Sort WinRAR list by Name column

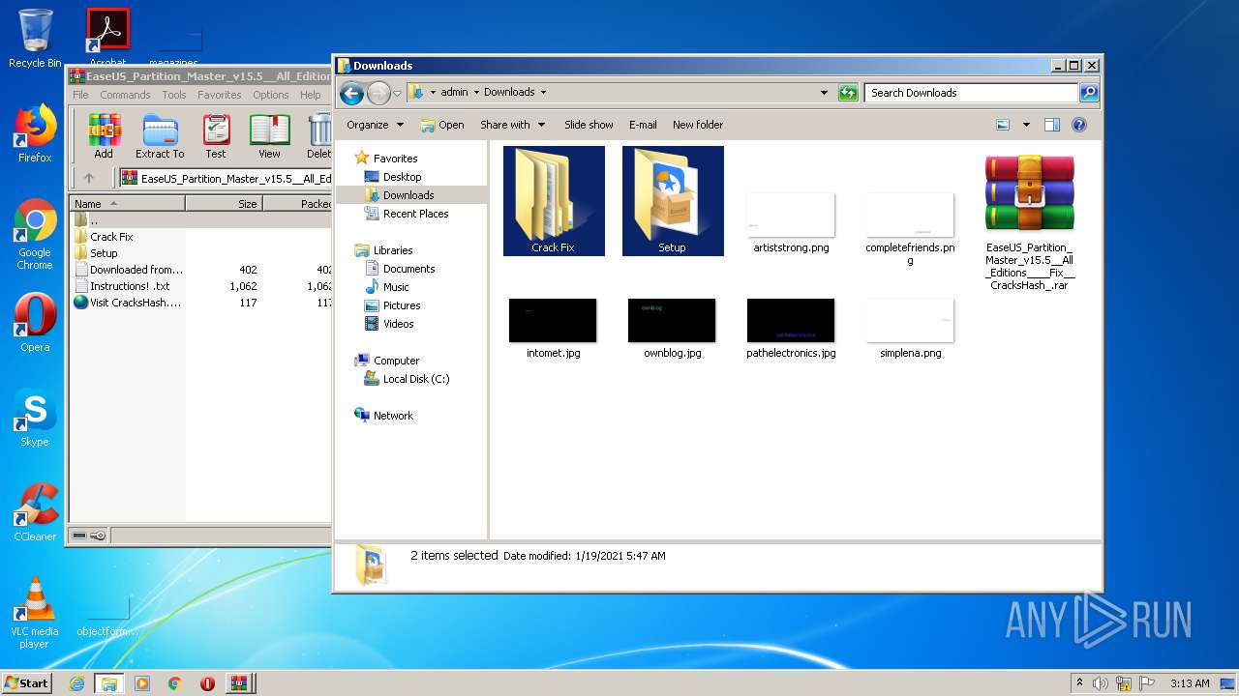pyautogui.click(x=127, y=204)
